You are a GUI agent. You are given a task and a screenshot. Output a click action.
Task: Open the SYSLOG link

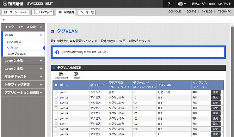click(207, 11)
